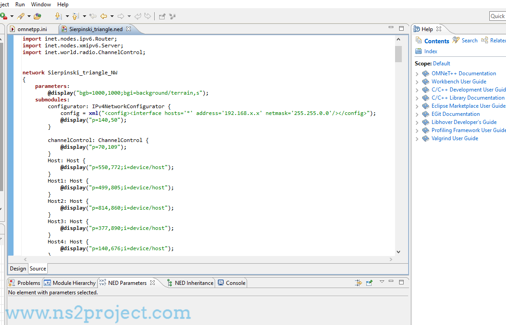Switch to the omnetpp.ini editor tab
This screenshot has width=506, height=325.
coord(32,29)
